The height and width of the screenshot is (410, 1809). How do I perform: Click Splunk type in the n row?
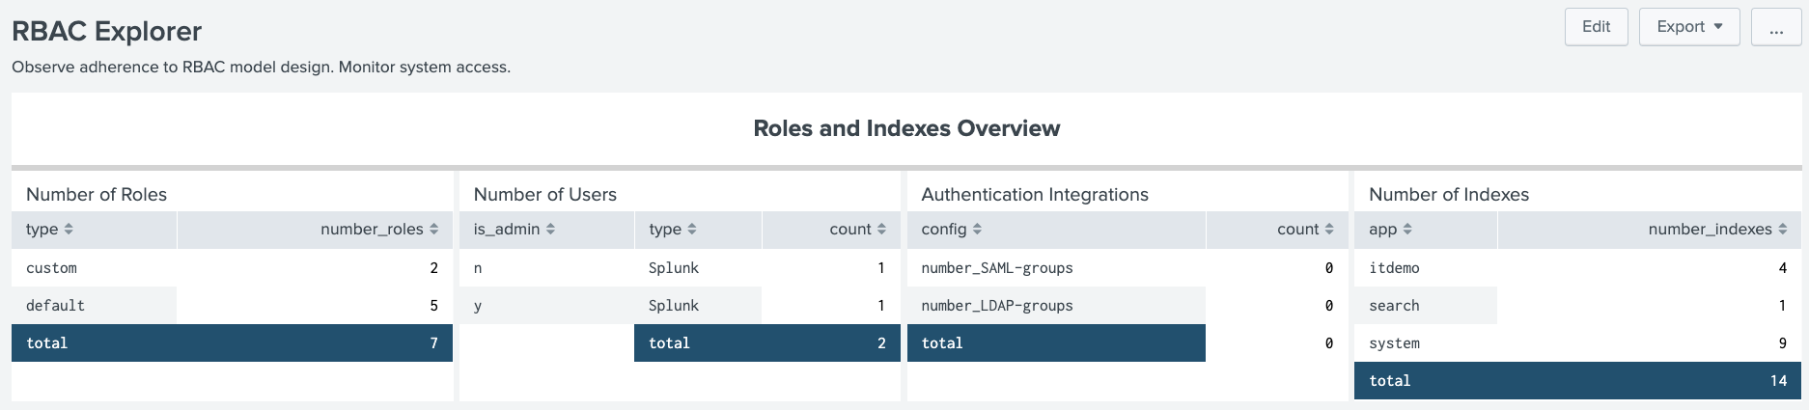674,268
